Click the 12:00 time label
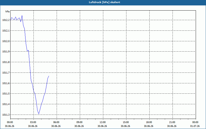The width and height of the screenshot is (206, 129). click(x=102, y=122)
